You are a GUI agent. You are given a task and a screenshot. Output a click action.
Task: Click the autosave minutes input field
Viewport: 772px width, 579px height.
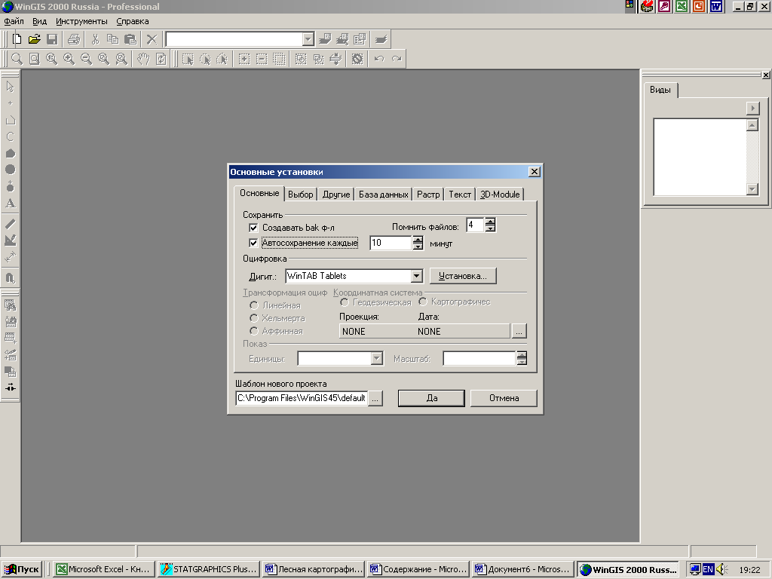pyautogui.click(x=391, y=243)
